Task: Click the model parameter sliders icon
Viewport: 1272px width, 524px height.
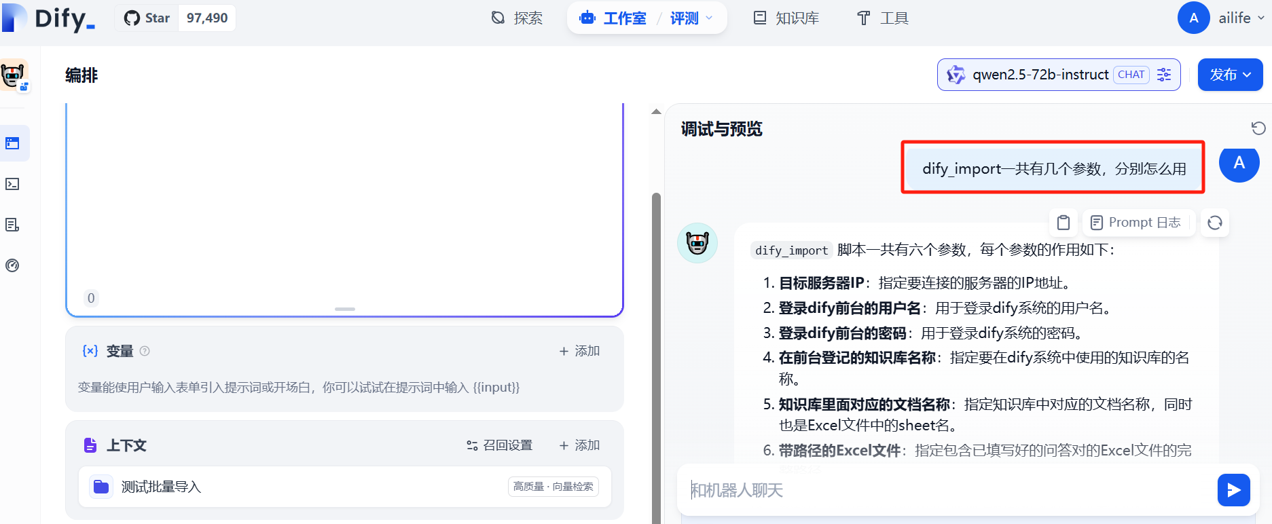Action: tap(1164, 75)
